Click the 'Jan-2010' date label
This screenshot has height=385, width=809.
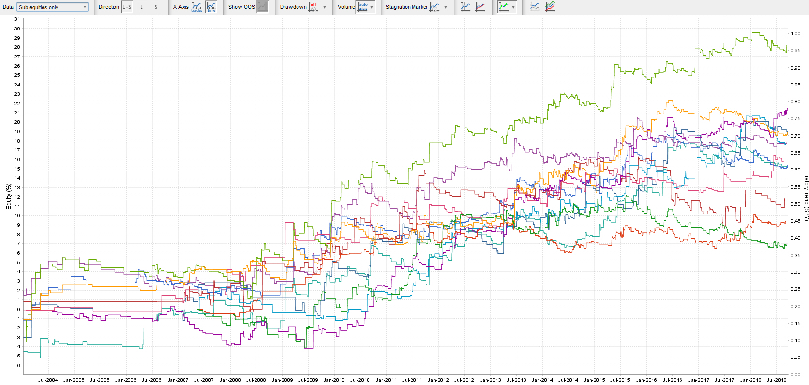[334, 380]
